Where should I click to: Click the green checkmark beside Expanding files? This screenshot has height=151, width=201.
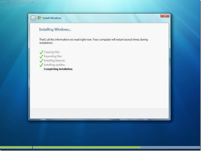[x=41, y=56]
